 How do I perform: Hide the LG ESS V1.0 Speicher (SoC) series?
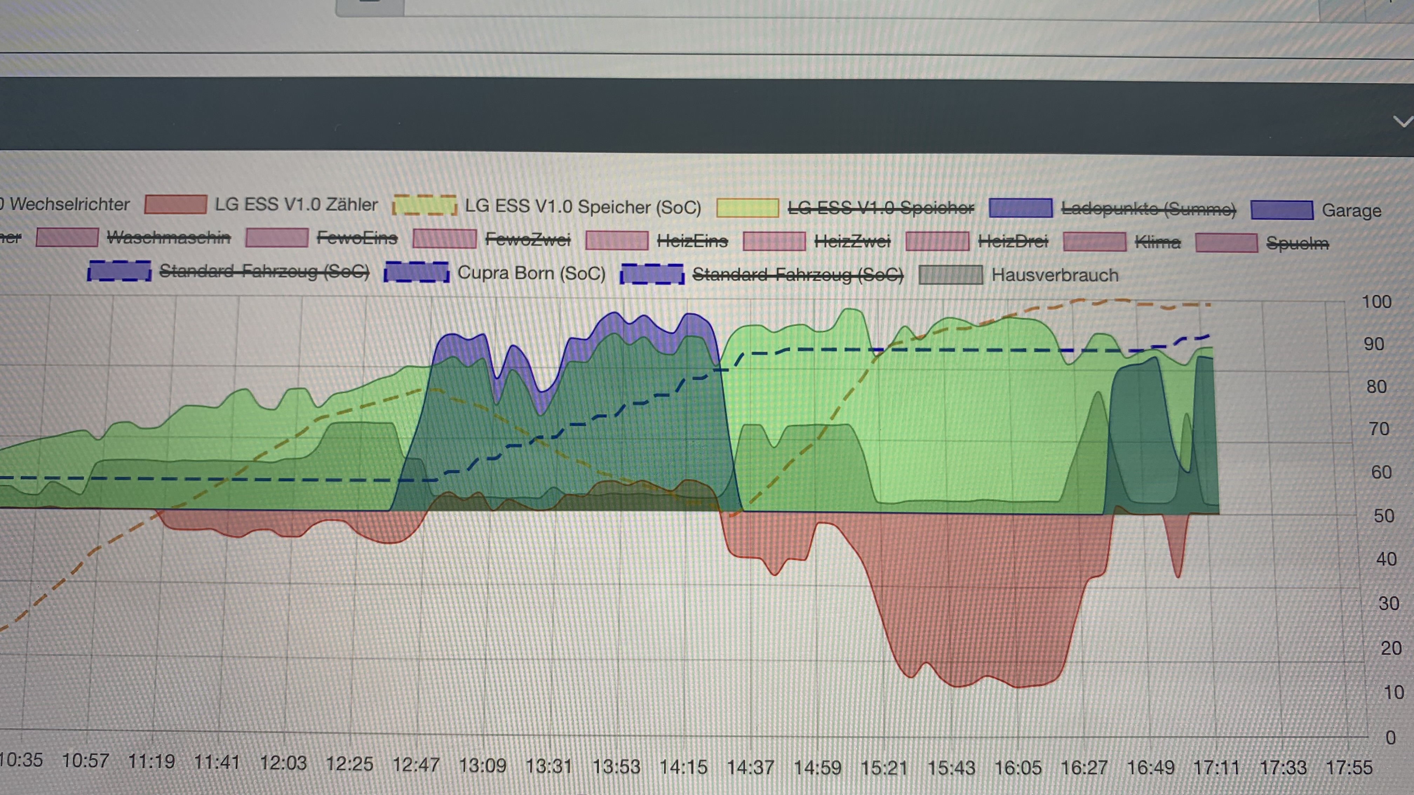pos(583,207)
